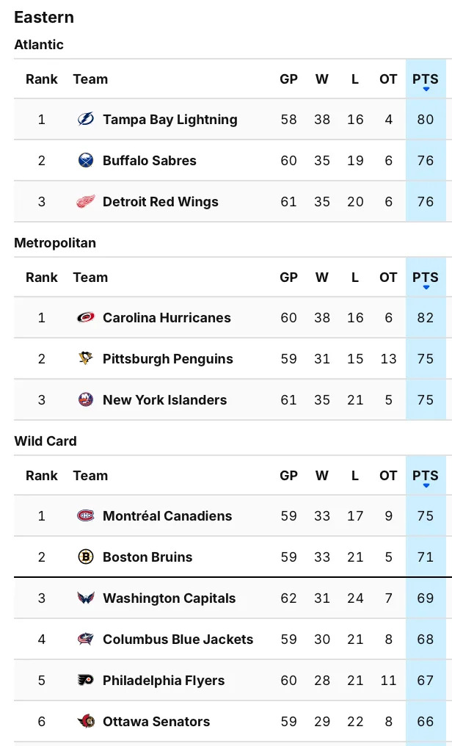Open New York Islanders team name

(164, 400)
